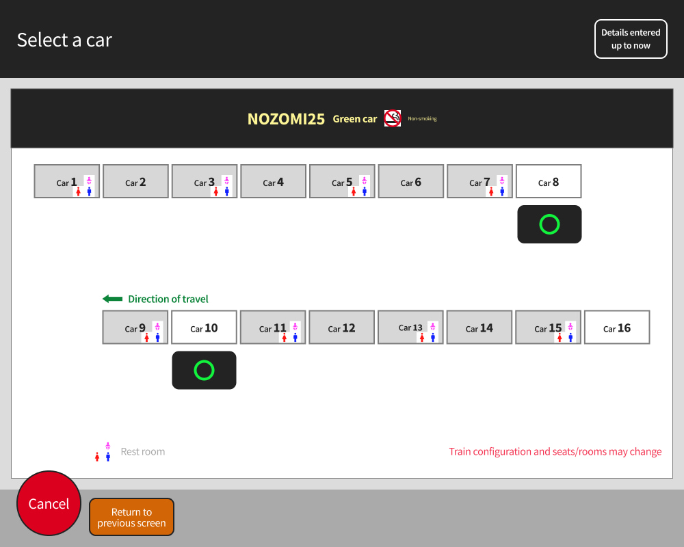Click rest room icon in legend
The width and height of the screenshot is (684, 547).
tap(103, 452)
